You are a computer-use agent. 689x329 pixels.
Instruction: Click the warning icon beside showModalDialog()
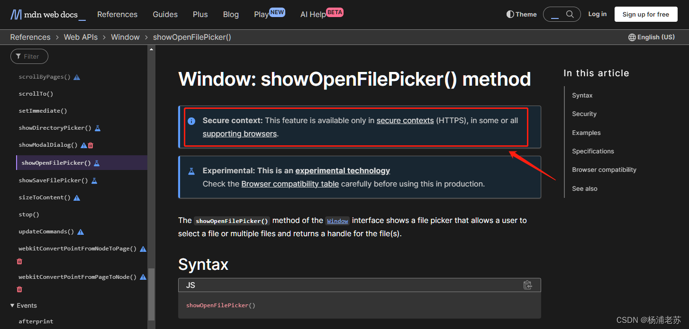pyautogui.click(x=84, y=145)
